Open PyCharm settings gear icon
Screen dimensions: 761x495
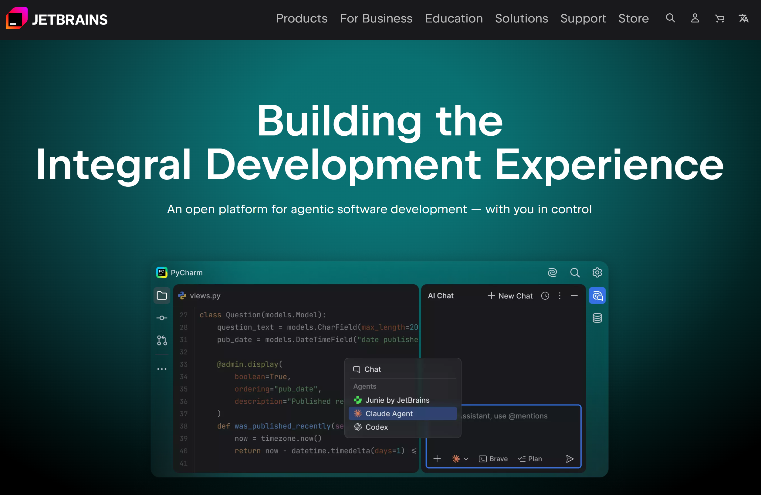[597, 272]
